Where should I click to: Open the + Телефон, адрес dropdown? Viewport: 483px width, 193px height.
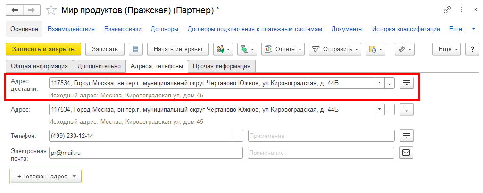46,176
